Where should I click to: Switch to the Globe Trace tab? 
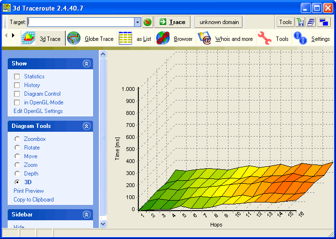pos(91,38)
